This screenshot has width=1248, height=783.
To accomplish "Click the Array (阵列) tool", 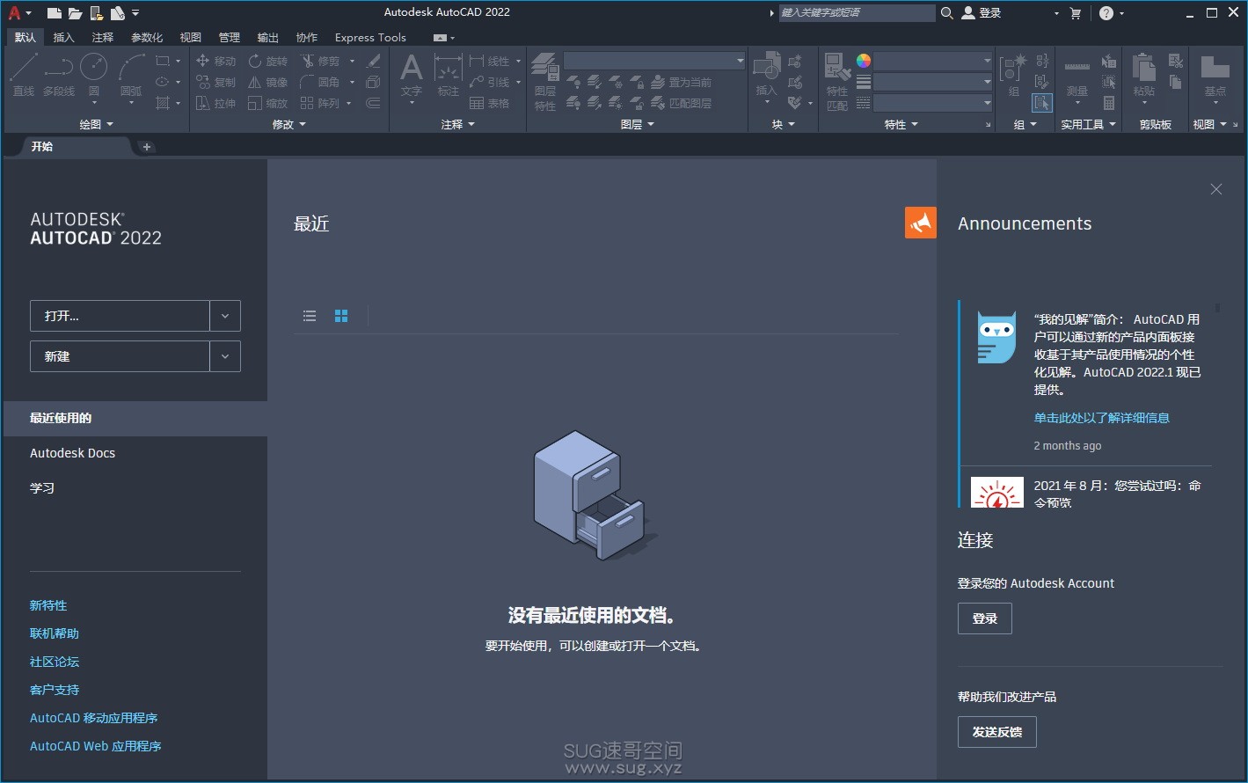I will [320, 103].
